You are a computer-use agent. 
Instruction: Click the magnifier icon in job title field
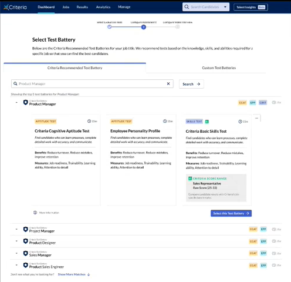pos(15,83)
